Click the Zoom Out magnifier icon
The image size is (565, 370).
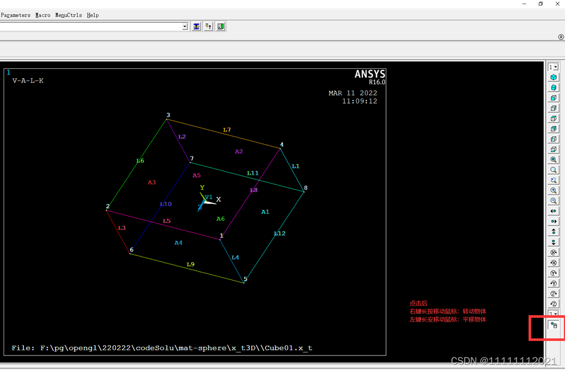pyautogui.click(x=554, y=201)
